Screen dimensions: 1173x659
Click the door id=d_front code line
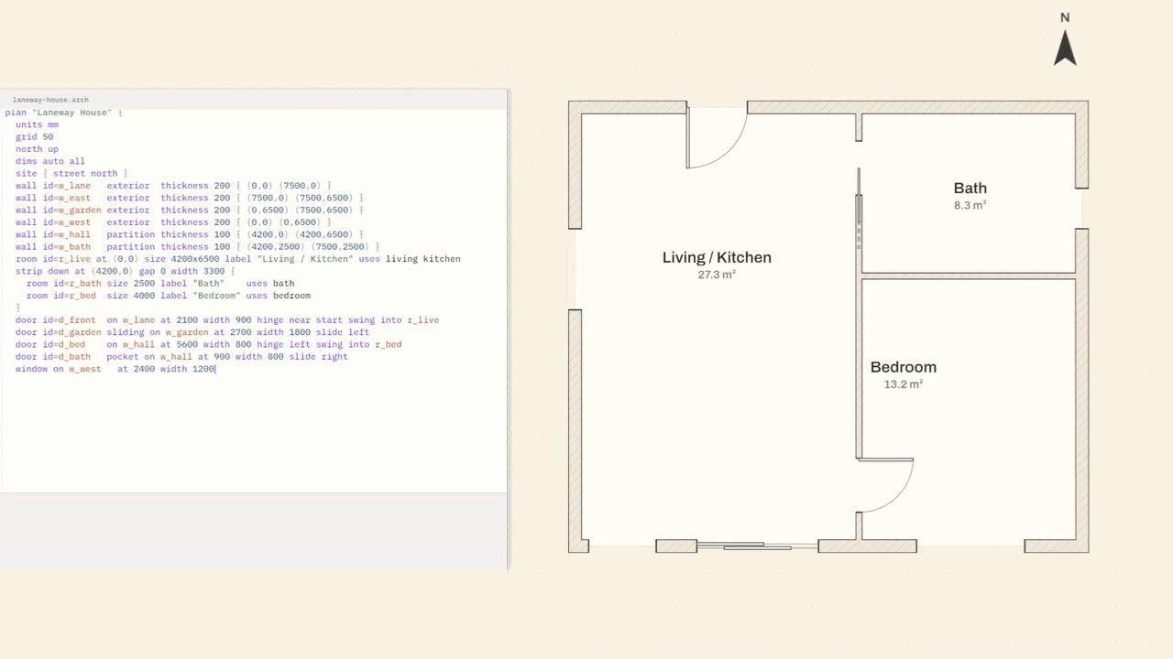[x=227, y=319]
